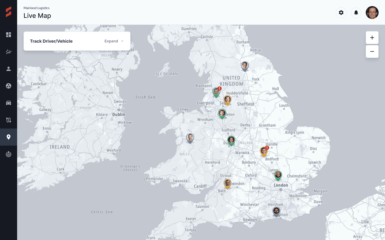
Task: Open the Routes path icon in sidebar
Action: point(9,120)
